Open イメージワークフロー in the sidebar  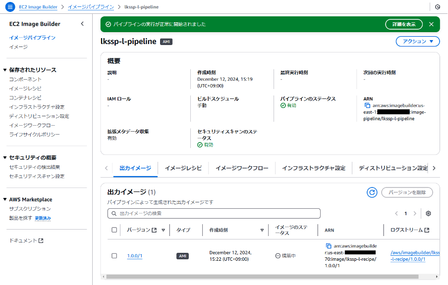tap(32, 125)
